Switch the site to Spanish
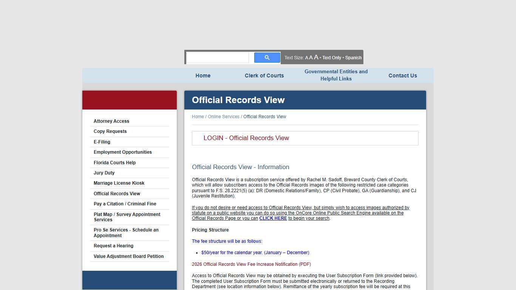 353,58
